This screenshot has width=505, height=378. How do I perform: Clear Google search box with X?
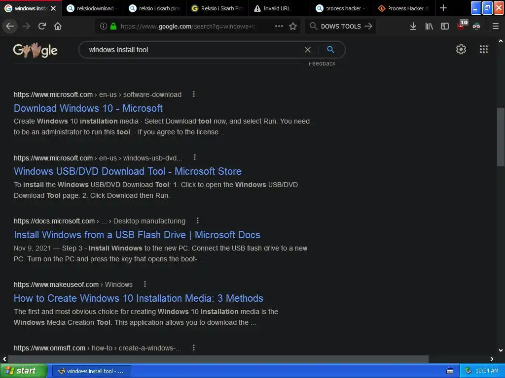click(x=308, y=50)
